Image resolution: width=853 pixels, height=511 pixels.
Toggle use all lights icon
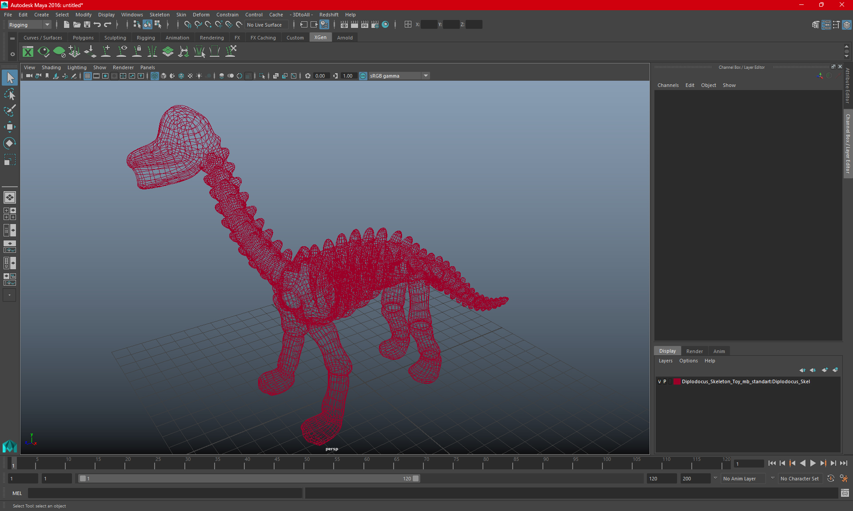pyautogui.click(x=199, y=76)
